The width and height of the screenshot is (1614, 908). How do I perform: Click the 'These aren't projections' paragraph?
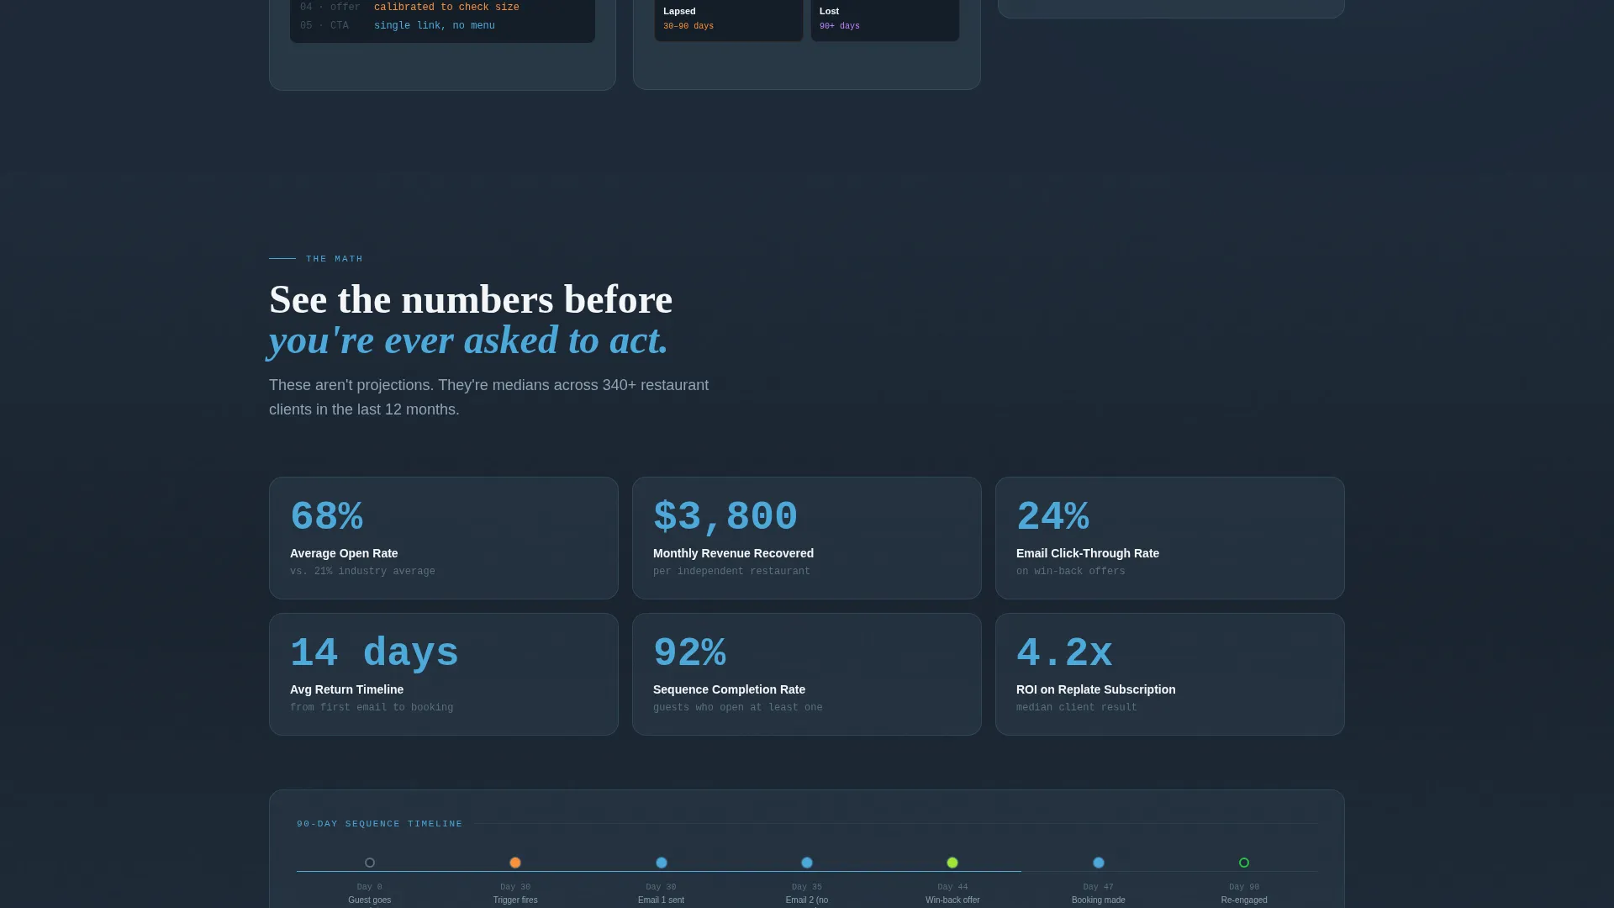(x=488, y=398)
